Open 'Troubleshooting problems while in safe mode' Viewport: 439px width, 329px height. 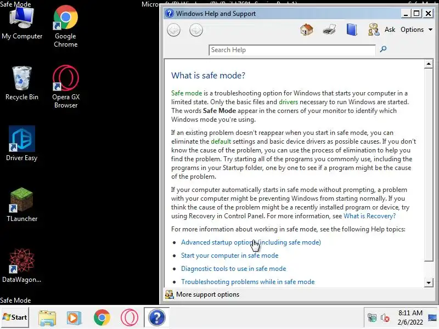(x=248, y=282)
